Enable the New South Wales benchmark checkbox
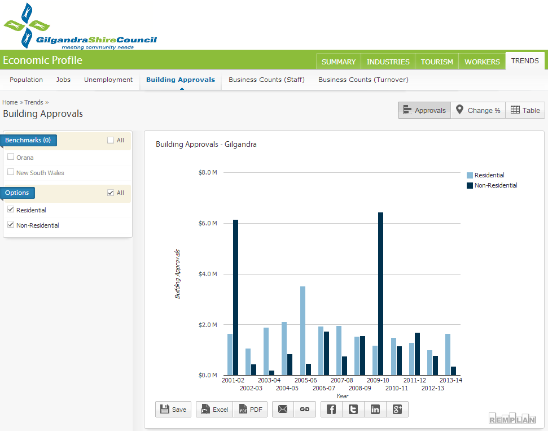548x431 pixels. 11,172
